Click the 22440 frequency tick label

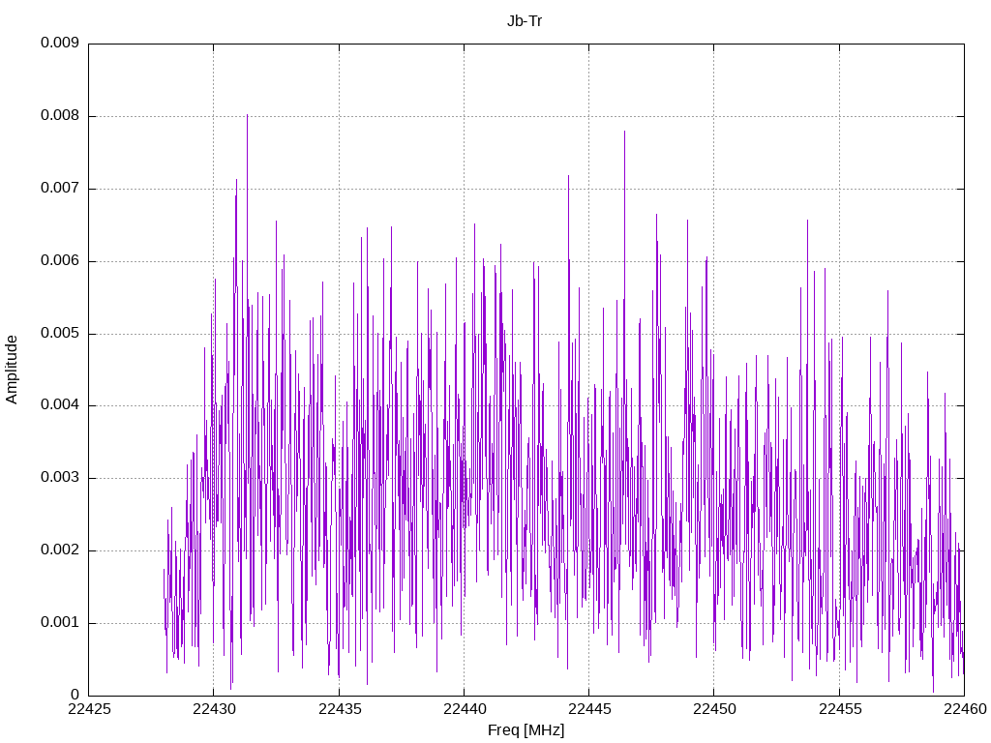tap(464, 709)
